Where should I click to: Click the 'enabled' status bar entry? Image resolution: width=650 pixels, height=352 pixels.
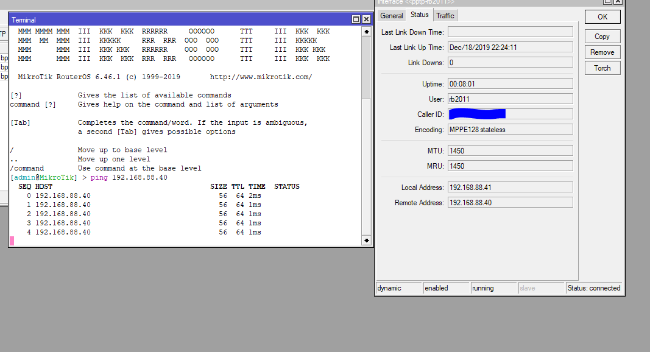(447, 288)
